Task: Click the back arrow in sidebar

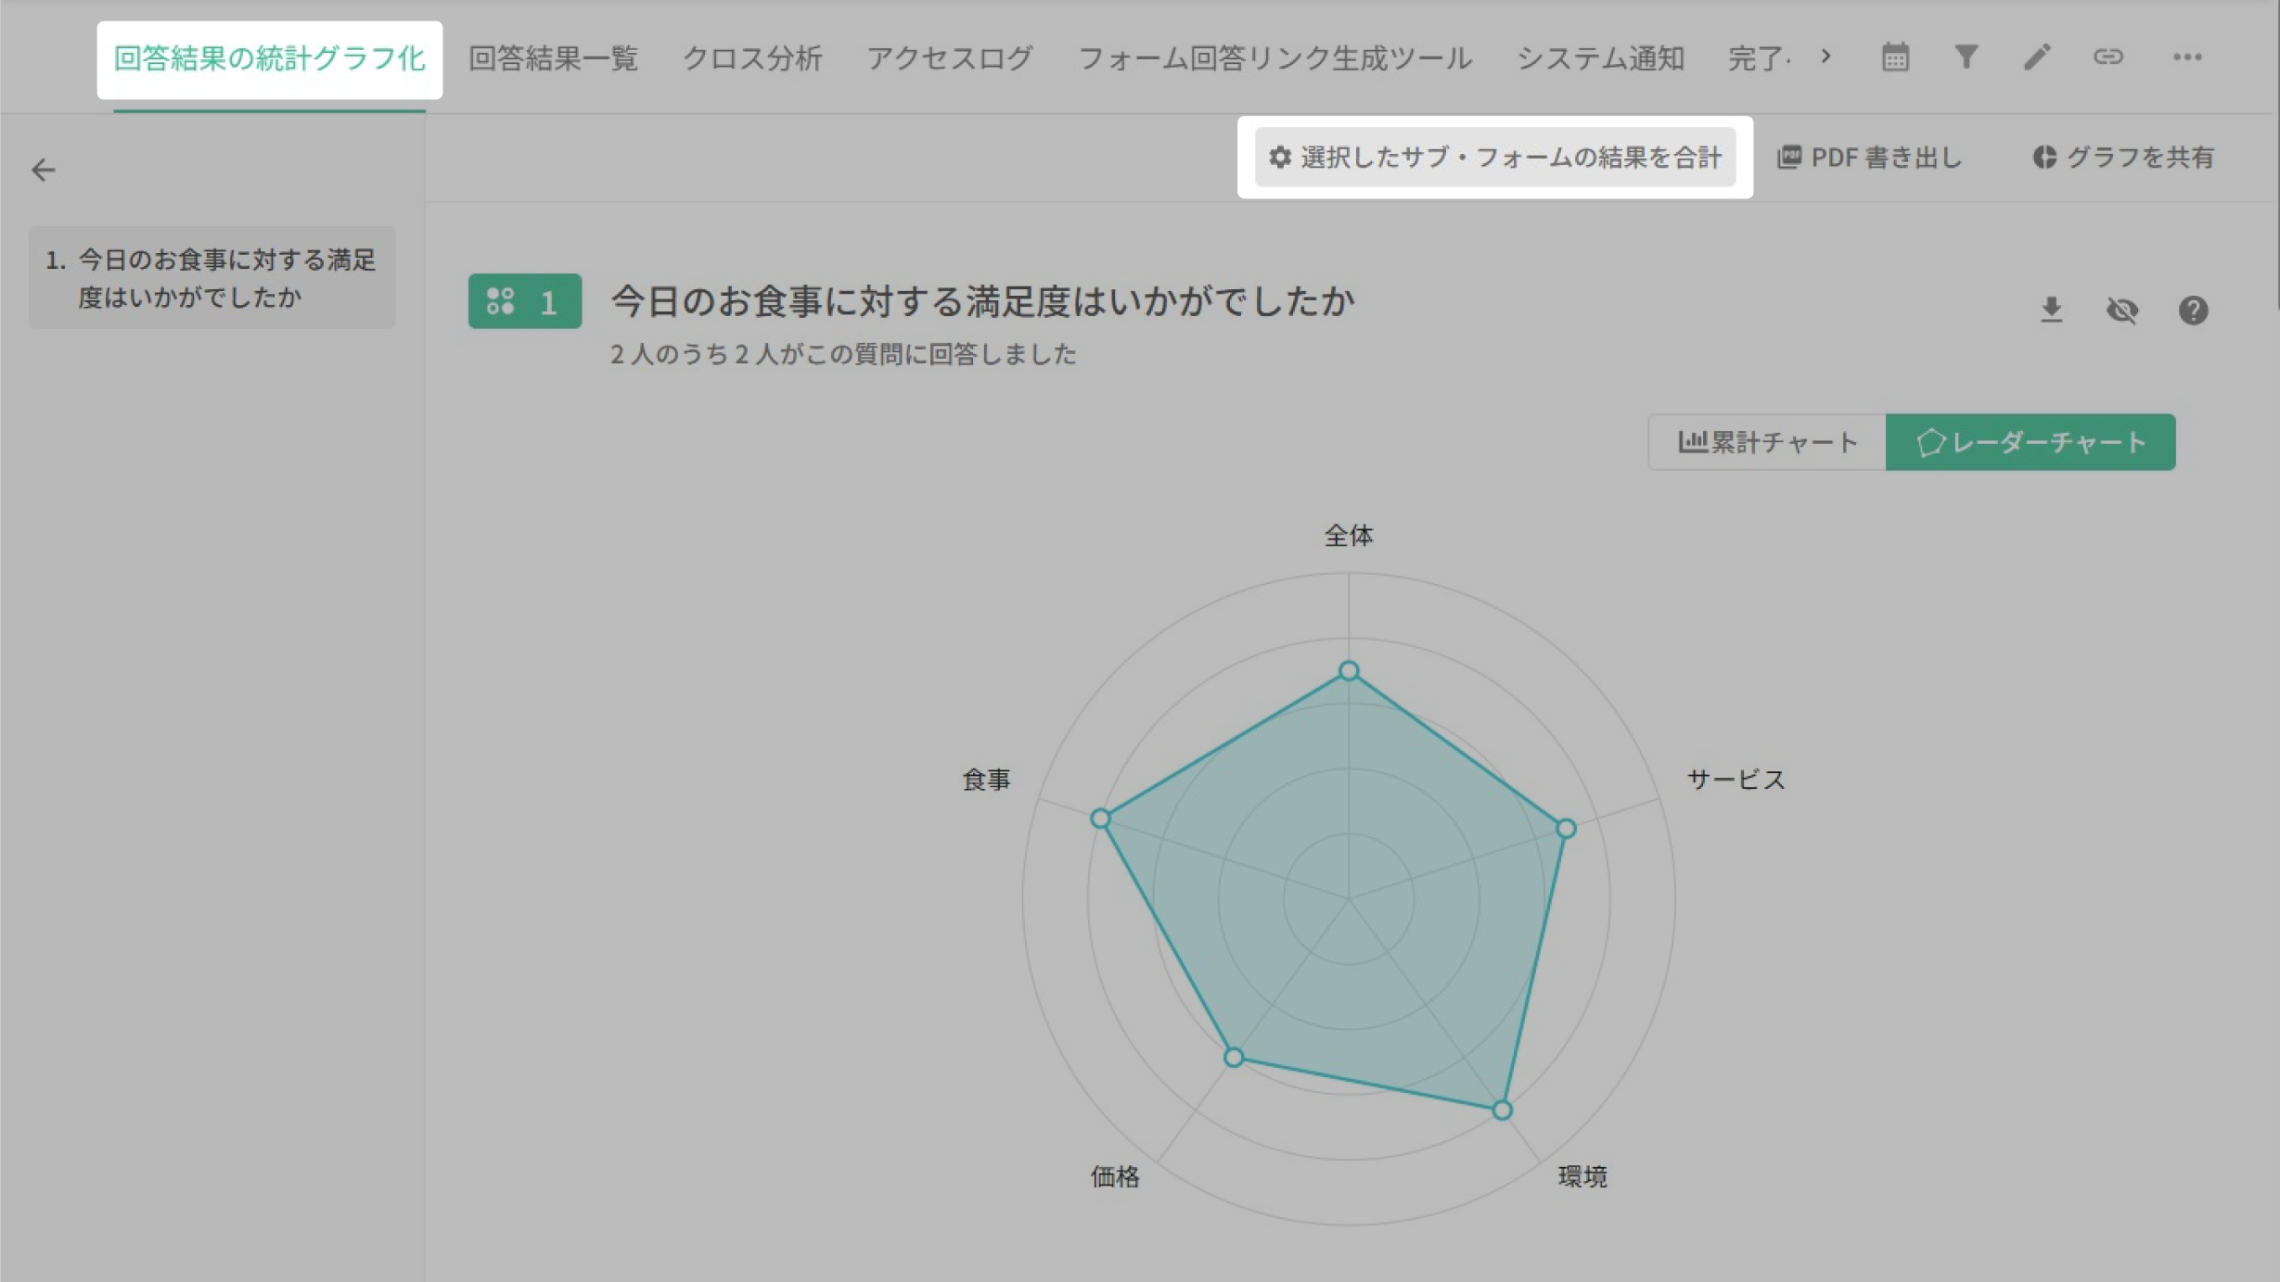Action: [43, 170]
